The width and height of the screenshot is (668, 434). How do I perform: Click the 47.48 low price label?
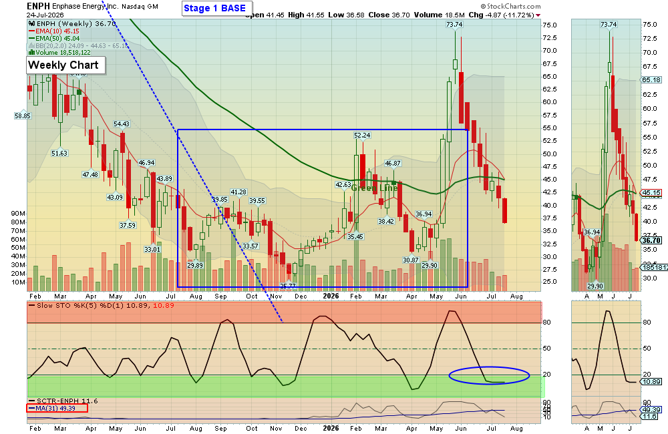coord(90,174)
